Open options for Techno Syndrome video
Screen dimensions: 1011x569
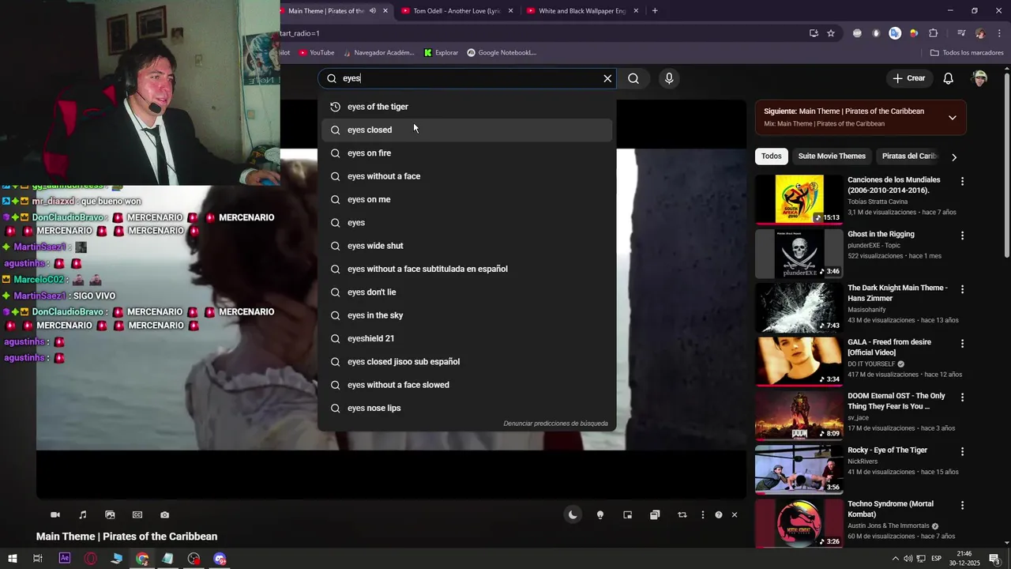(x=962, y=505)
